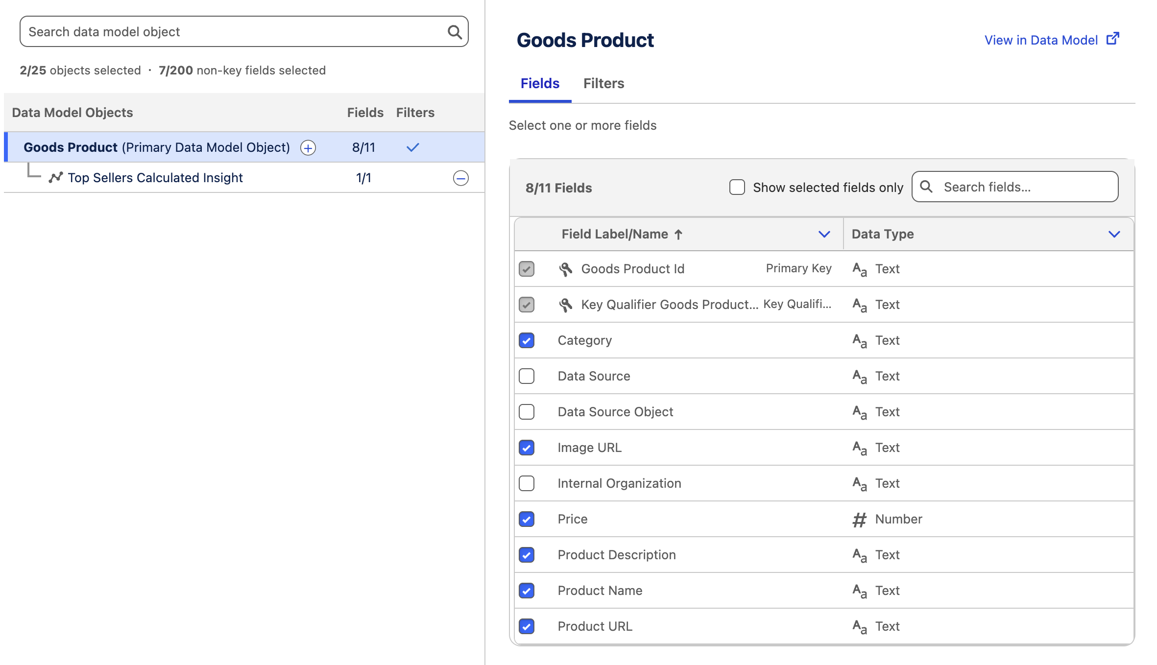Click the external link icon beside View in Data Model

pyautogui.click(x=1113, y=38)
